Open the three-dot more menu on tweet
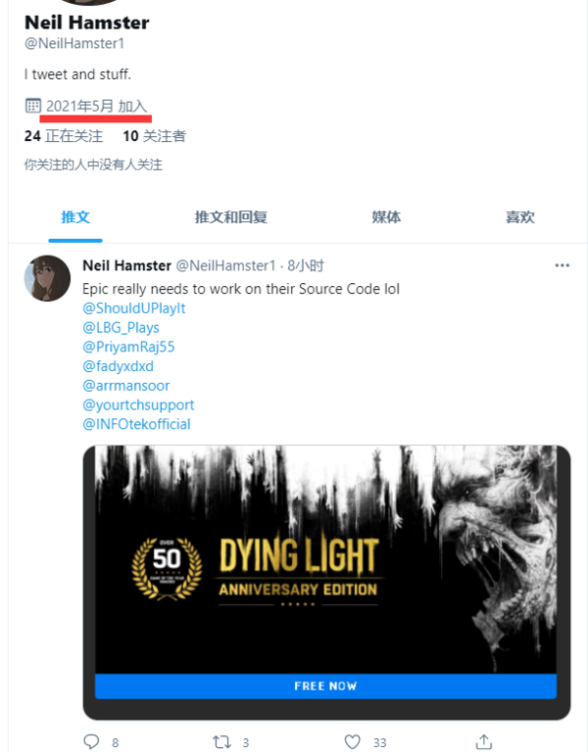This screenshot has width=588, height=752. click(x=562, y=265)
